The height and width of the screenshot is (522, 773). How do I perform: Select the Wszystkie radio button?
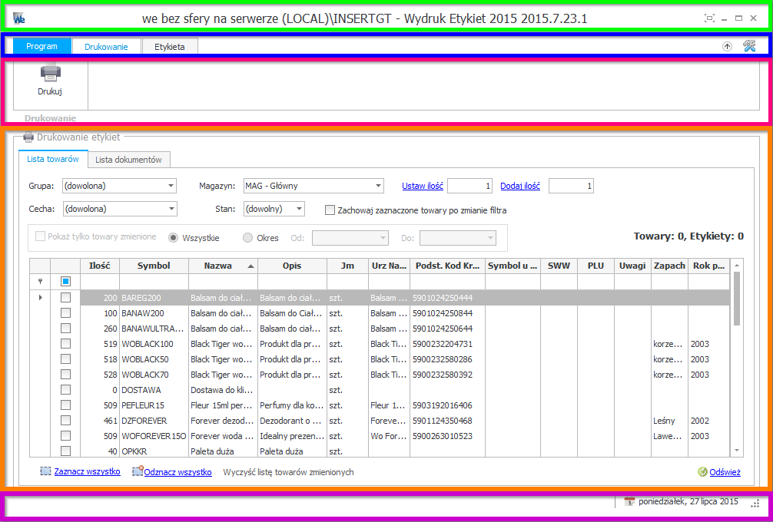point(173,238)
